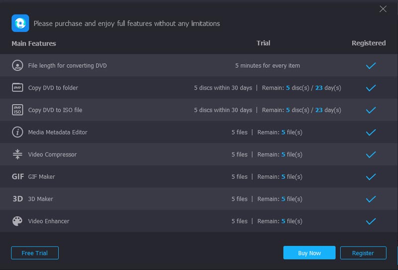Click the Copy DVD to folder icon

coord(17,88)
